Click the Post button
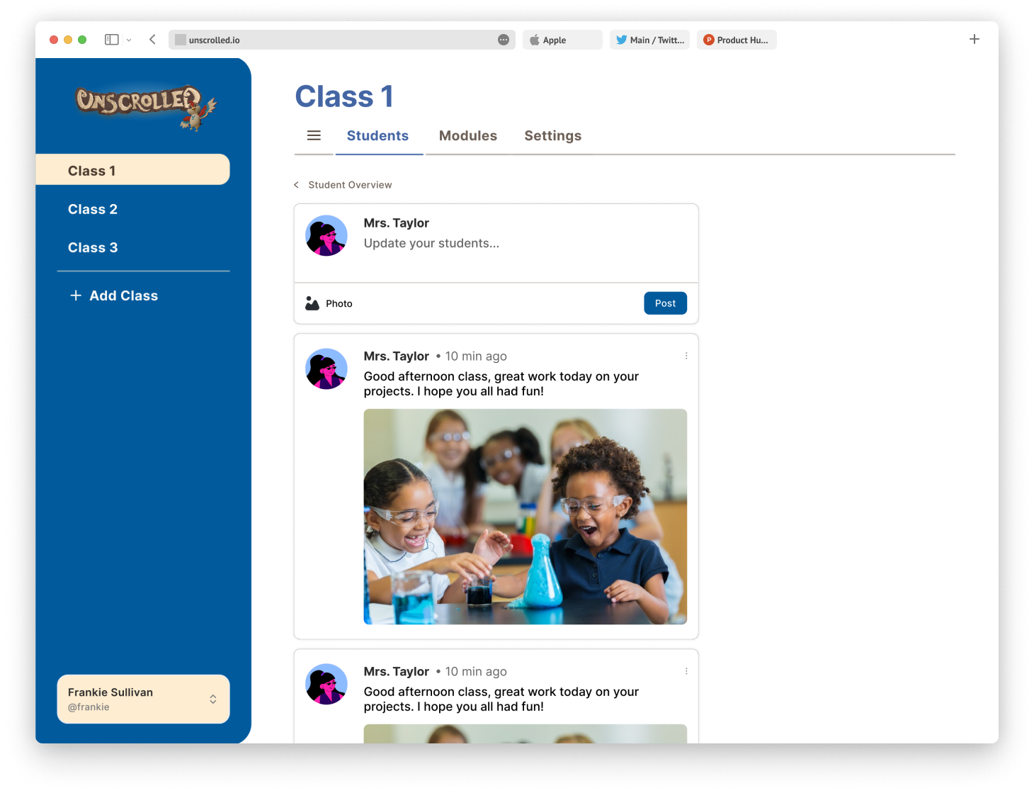 [x=665, y=303]
